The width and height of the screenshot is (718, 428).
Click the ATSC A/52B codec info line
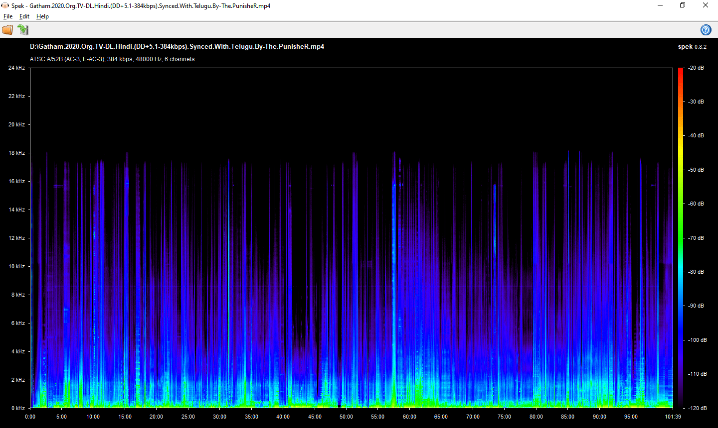click(x=112, y=59)
